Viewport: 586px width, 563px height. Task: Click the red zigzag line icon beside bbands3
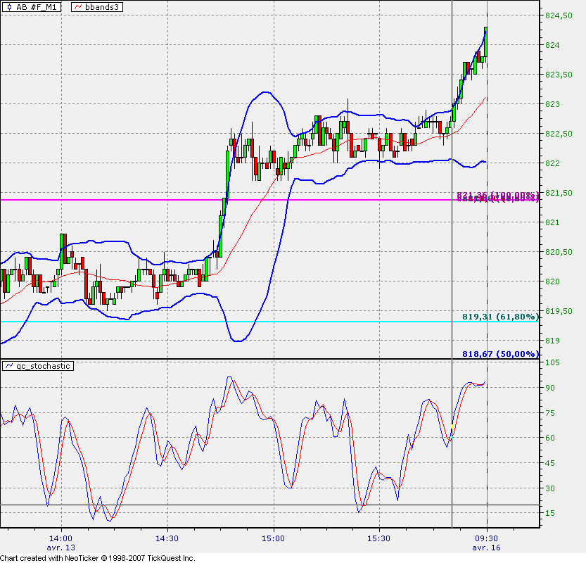coord(77,6)
